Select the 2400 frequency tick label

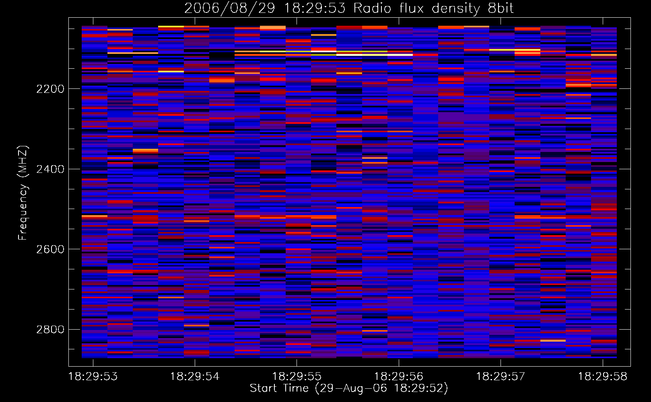(50, 169)
